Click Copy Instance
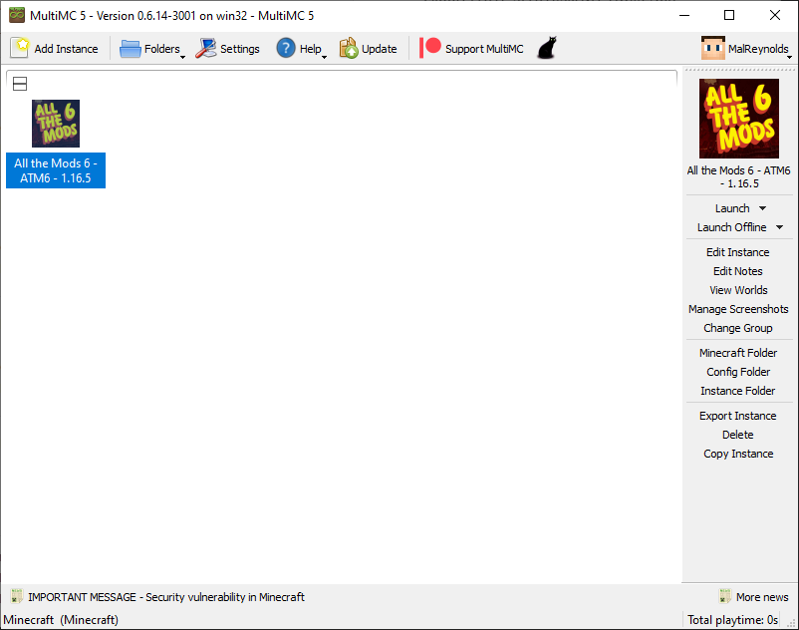The width and height of the screenshot is (799, 630). coord(738,454)
